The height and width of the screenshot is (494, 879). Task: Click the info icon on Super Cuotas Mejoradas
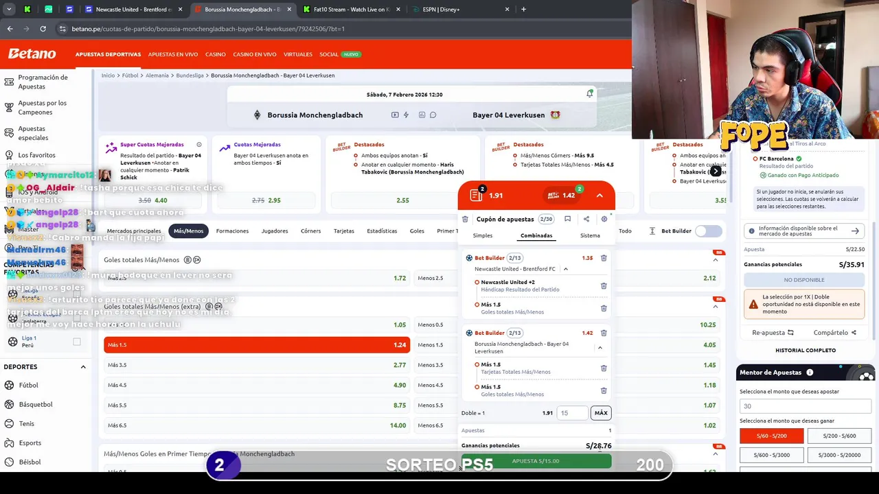pos(199,145)
